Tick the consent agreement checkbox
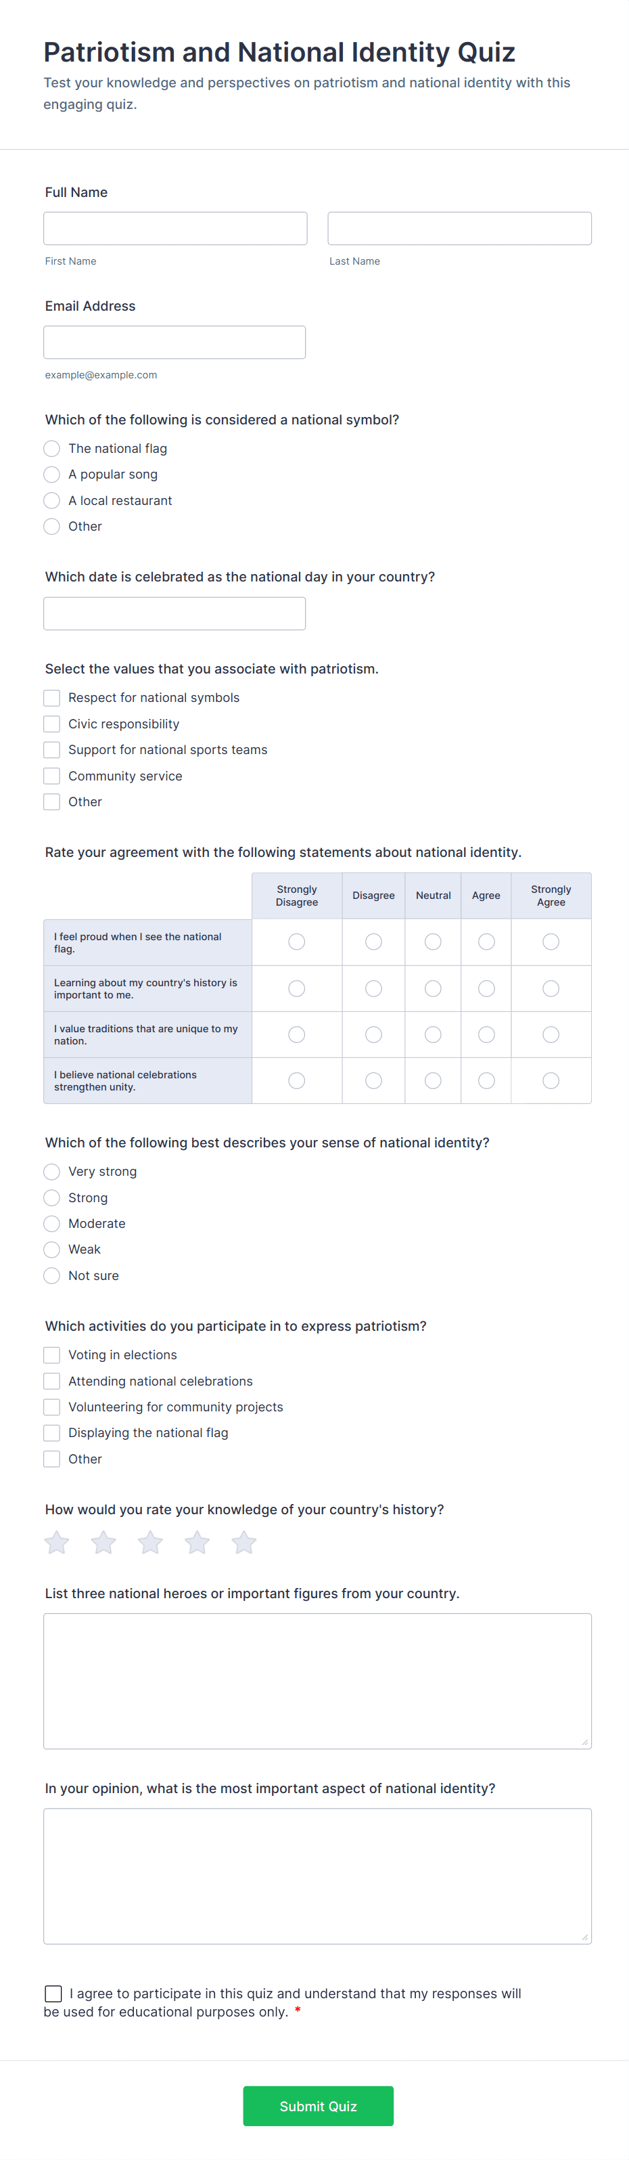Image resolution: width=629 pixels, height=2160 pixels. pos(53,1993)
